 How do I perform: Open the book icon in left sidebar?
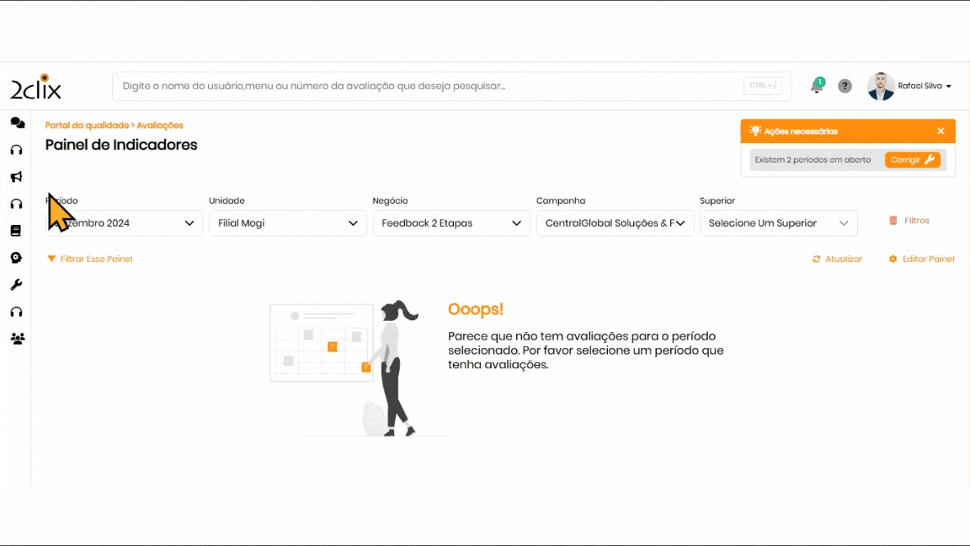click(x=16, y=231)
